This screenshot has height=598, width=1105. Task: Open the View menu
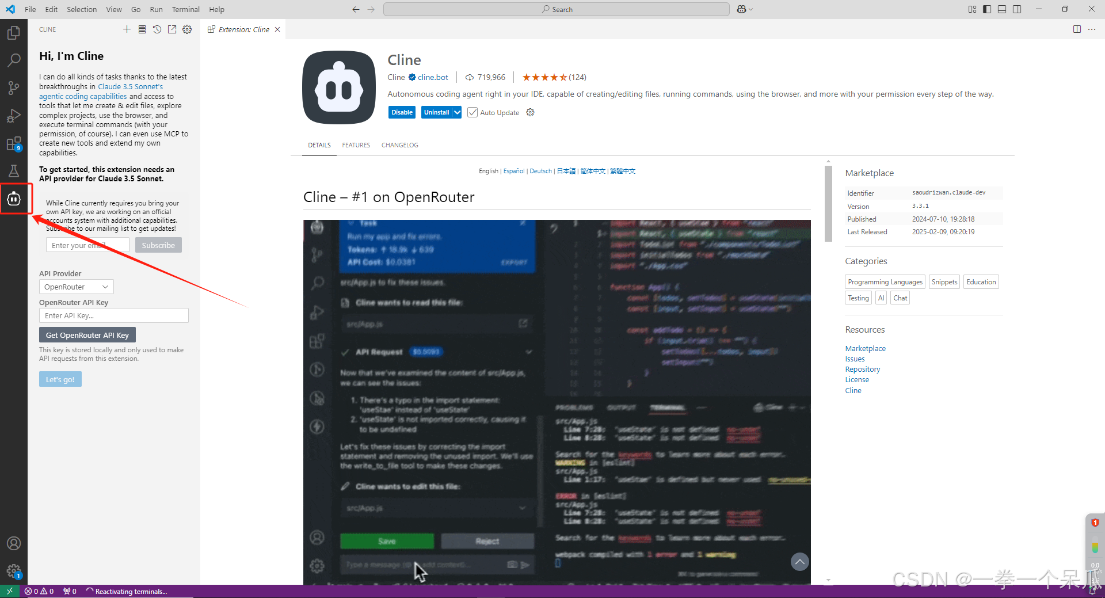114,9
